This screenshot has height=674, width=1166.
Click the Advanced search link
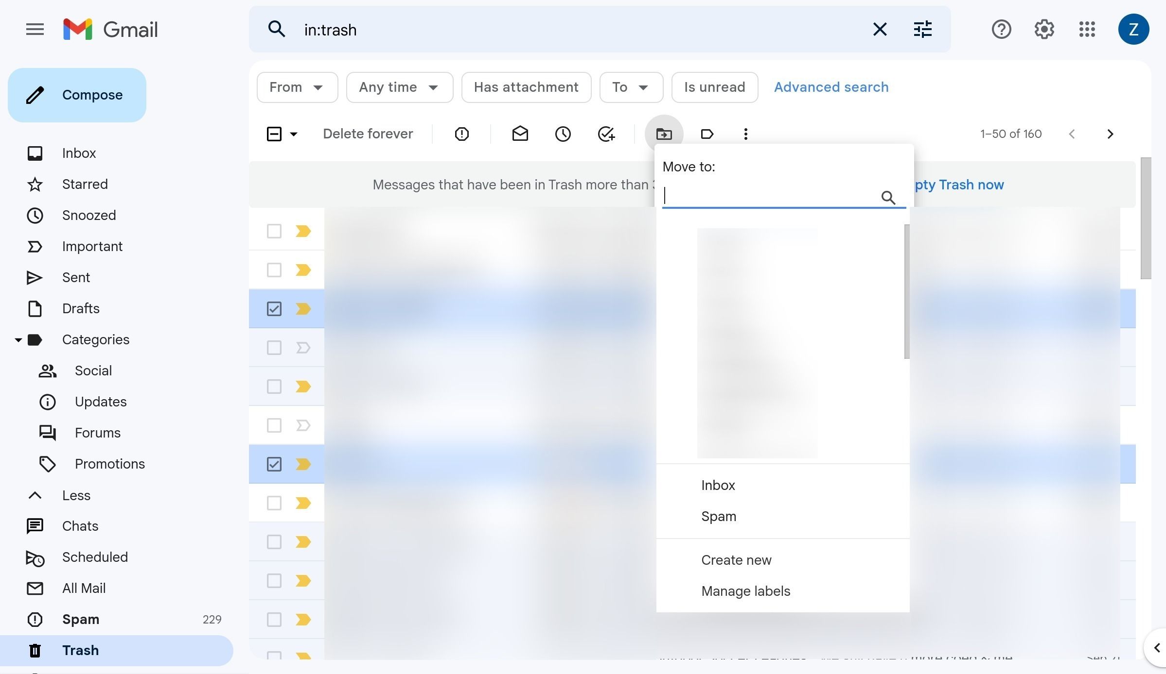click(831, 87)
